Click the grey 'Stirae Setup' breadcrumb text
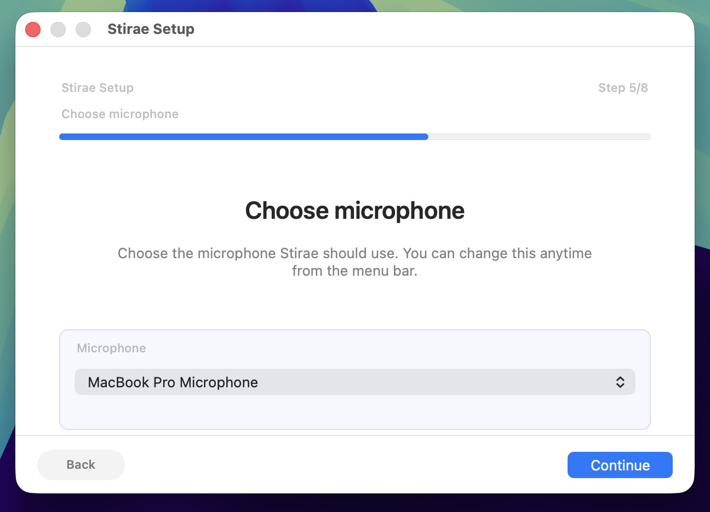Viewport: 710px width, 512px height. pos(98,88)
